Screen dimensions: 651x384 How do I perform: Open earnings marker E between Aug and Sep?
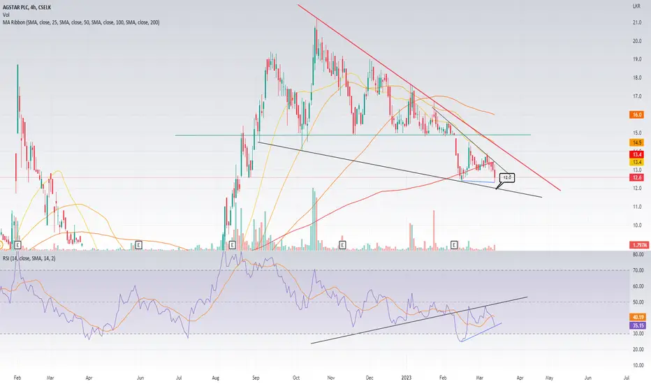232,245
